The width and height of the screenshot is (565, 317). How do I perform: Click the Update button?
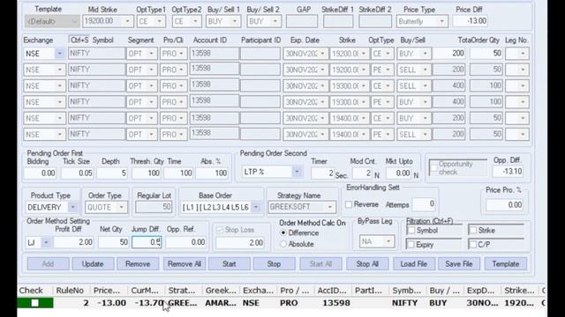click(93, 264)
